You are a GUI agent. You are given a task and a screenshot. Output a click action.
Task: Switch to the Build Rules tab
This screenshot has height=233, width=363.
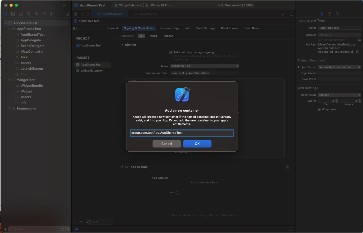point(252,28)
